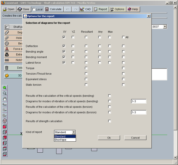Viewport: 178px width, 165px height.
Task: Choose Short type from the dropdown list
Action: [65, 140]
